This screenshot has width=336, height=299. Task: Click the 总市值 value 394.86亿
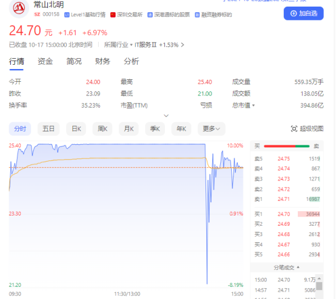312,105
